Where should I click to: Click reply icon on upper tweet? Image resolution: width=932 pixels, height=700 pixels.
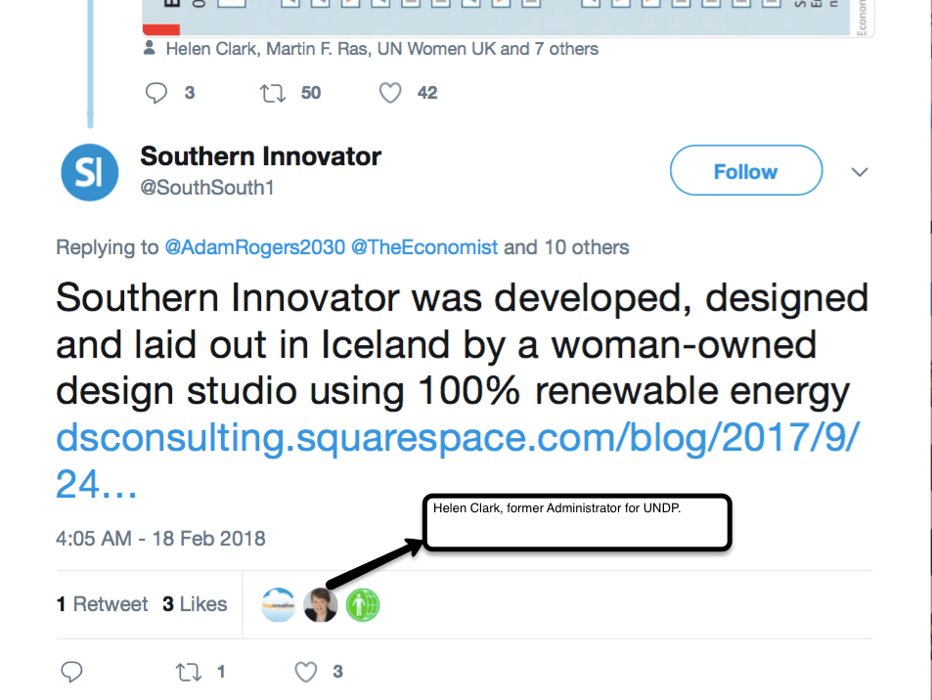(156, 93)
